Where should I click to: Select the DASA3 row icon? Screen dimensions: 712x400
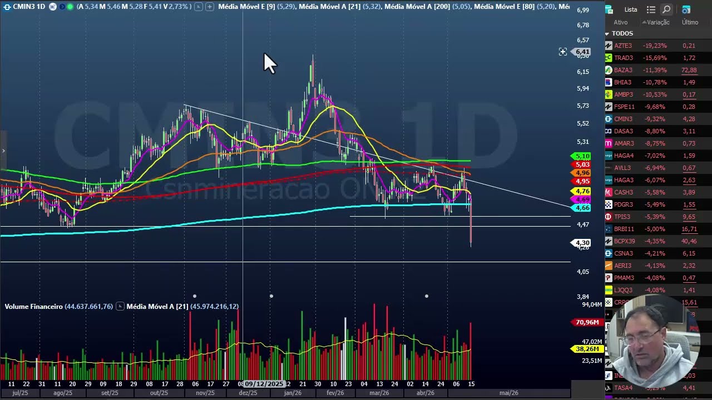(609, 131)
